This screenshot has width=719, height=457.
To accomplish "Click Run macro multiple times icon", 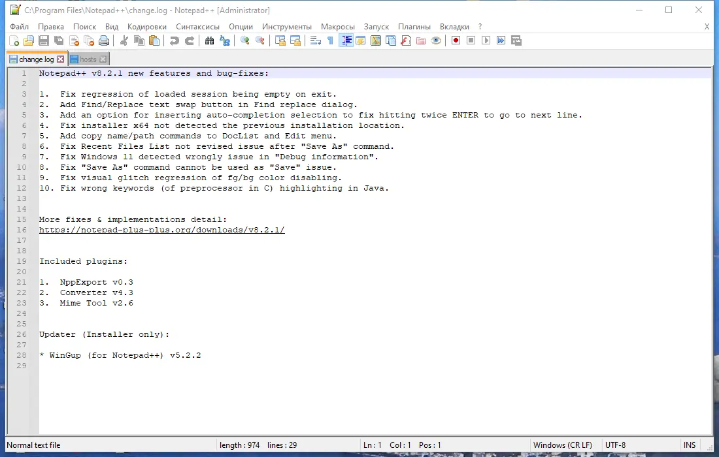I will [x=501, y=40].
